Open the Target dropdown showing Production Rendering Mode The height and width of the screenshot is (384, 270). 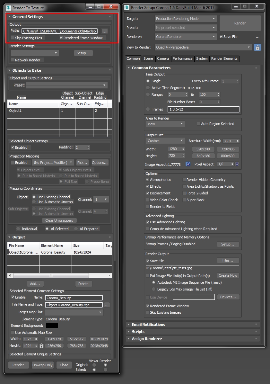185,19
